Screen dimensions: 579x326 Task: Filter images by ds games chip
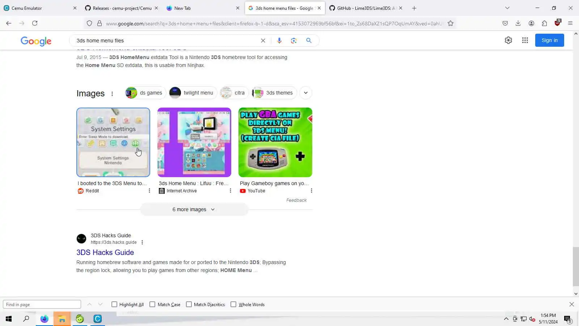[x=145, y=93]
